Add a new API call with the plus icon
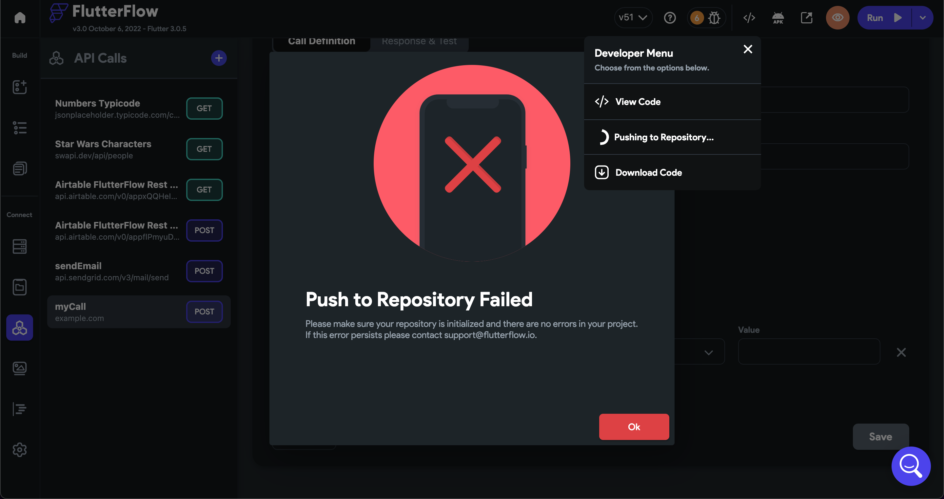 (219, 58)
